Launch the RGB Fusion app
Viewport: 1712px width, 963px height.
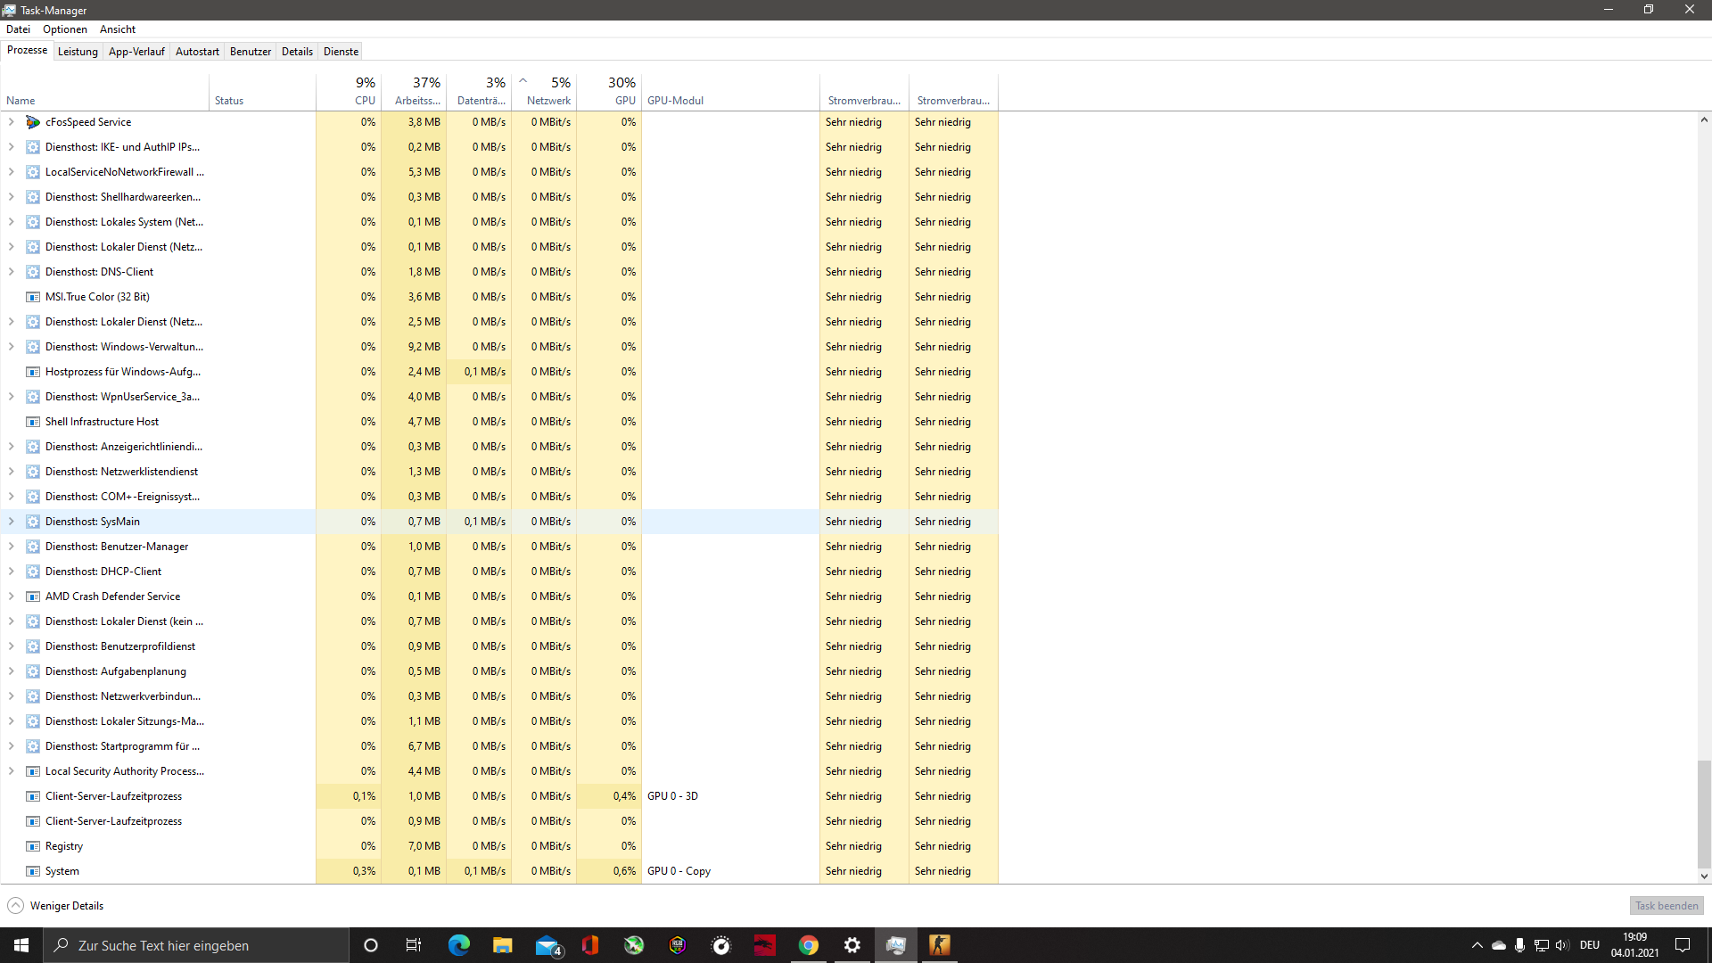(677, 945)
